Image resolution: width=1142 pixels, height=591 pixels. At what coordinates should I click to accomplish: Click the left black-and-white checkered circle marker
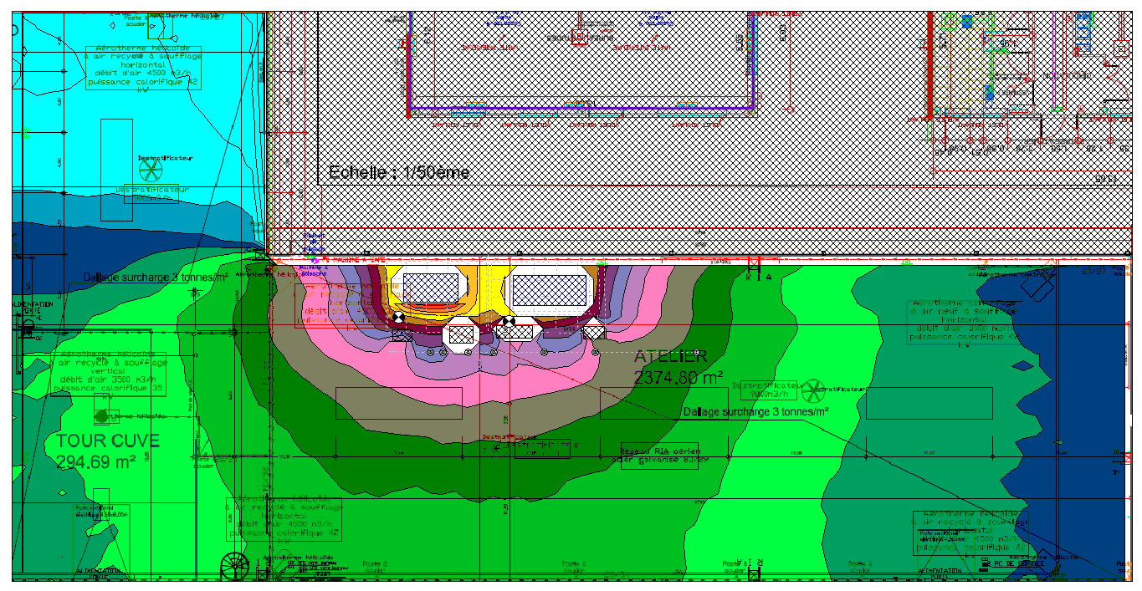pos(399,318)
